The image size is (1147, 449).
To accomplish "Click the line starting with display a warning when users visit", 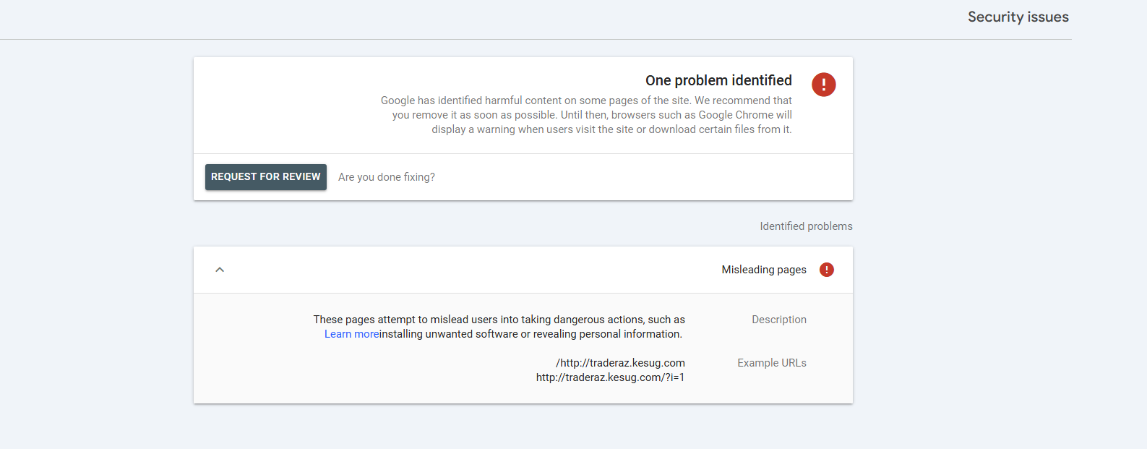I will coord(611,129).
